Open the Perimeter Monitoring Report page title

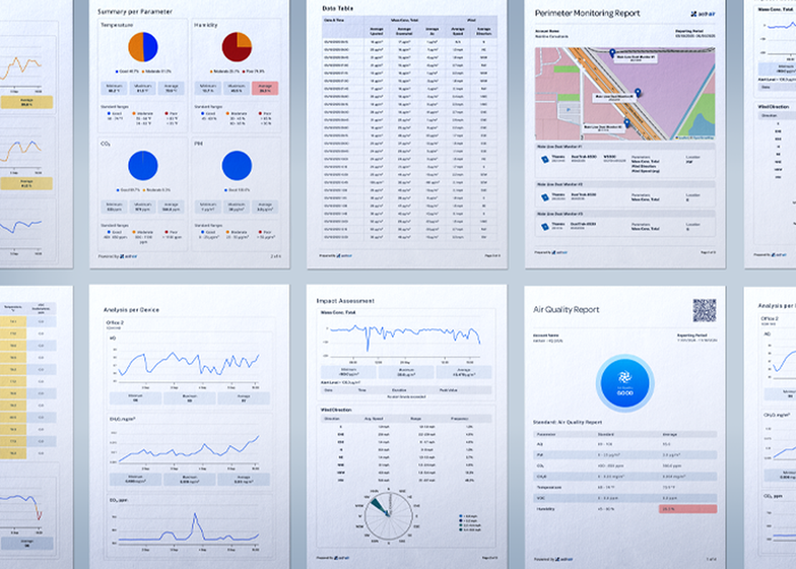[587, 14]
